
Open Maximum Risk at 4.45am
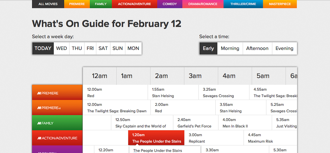(270, 138)
